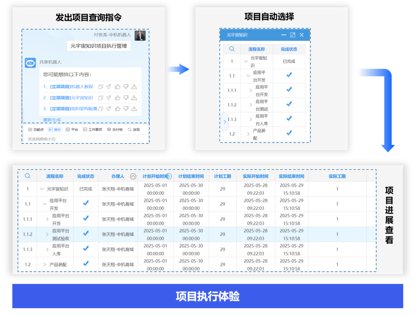Expand 产品装配 row in bottom table
Image resolution: width=419 pixels, height=315 pixels.
45,264
